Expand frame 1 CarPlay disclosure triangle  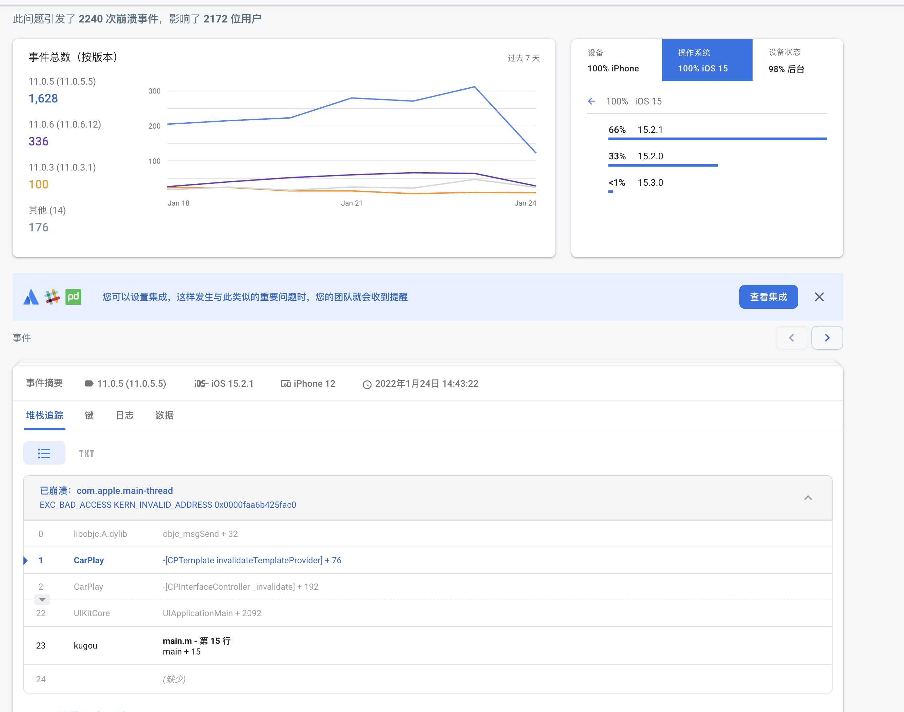tap(26, 560)
